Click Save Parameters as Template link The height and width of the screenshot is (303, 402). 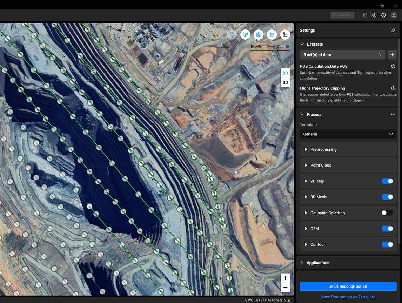[348, 297]
